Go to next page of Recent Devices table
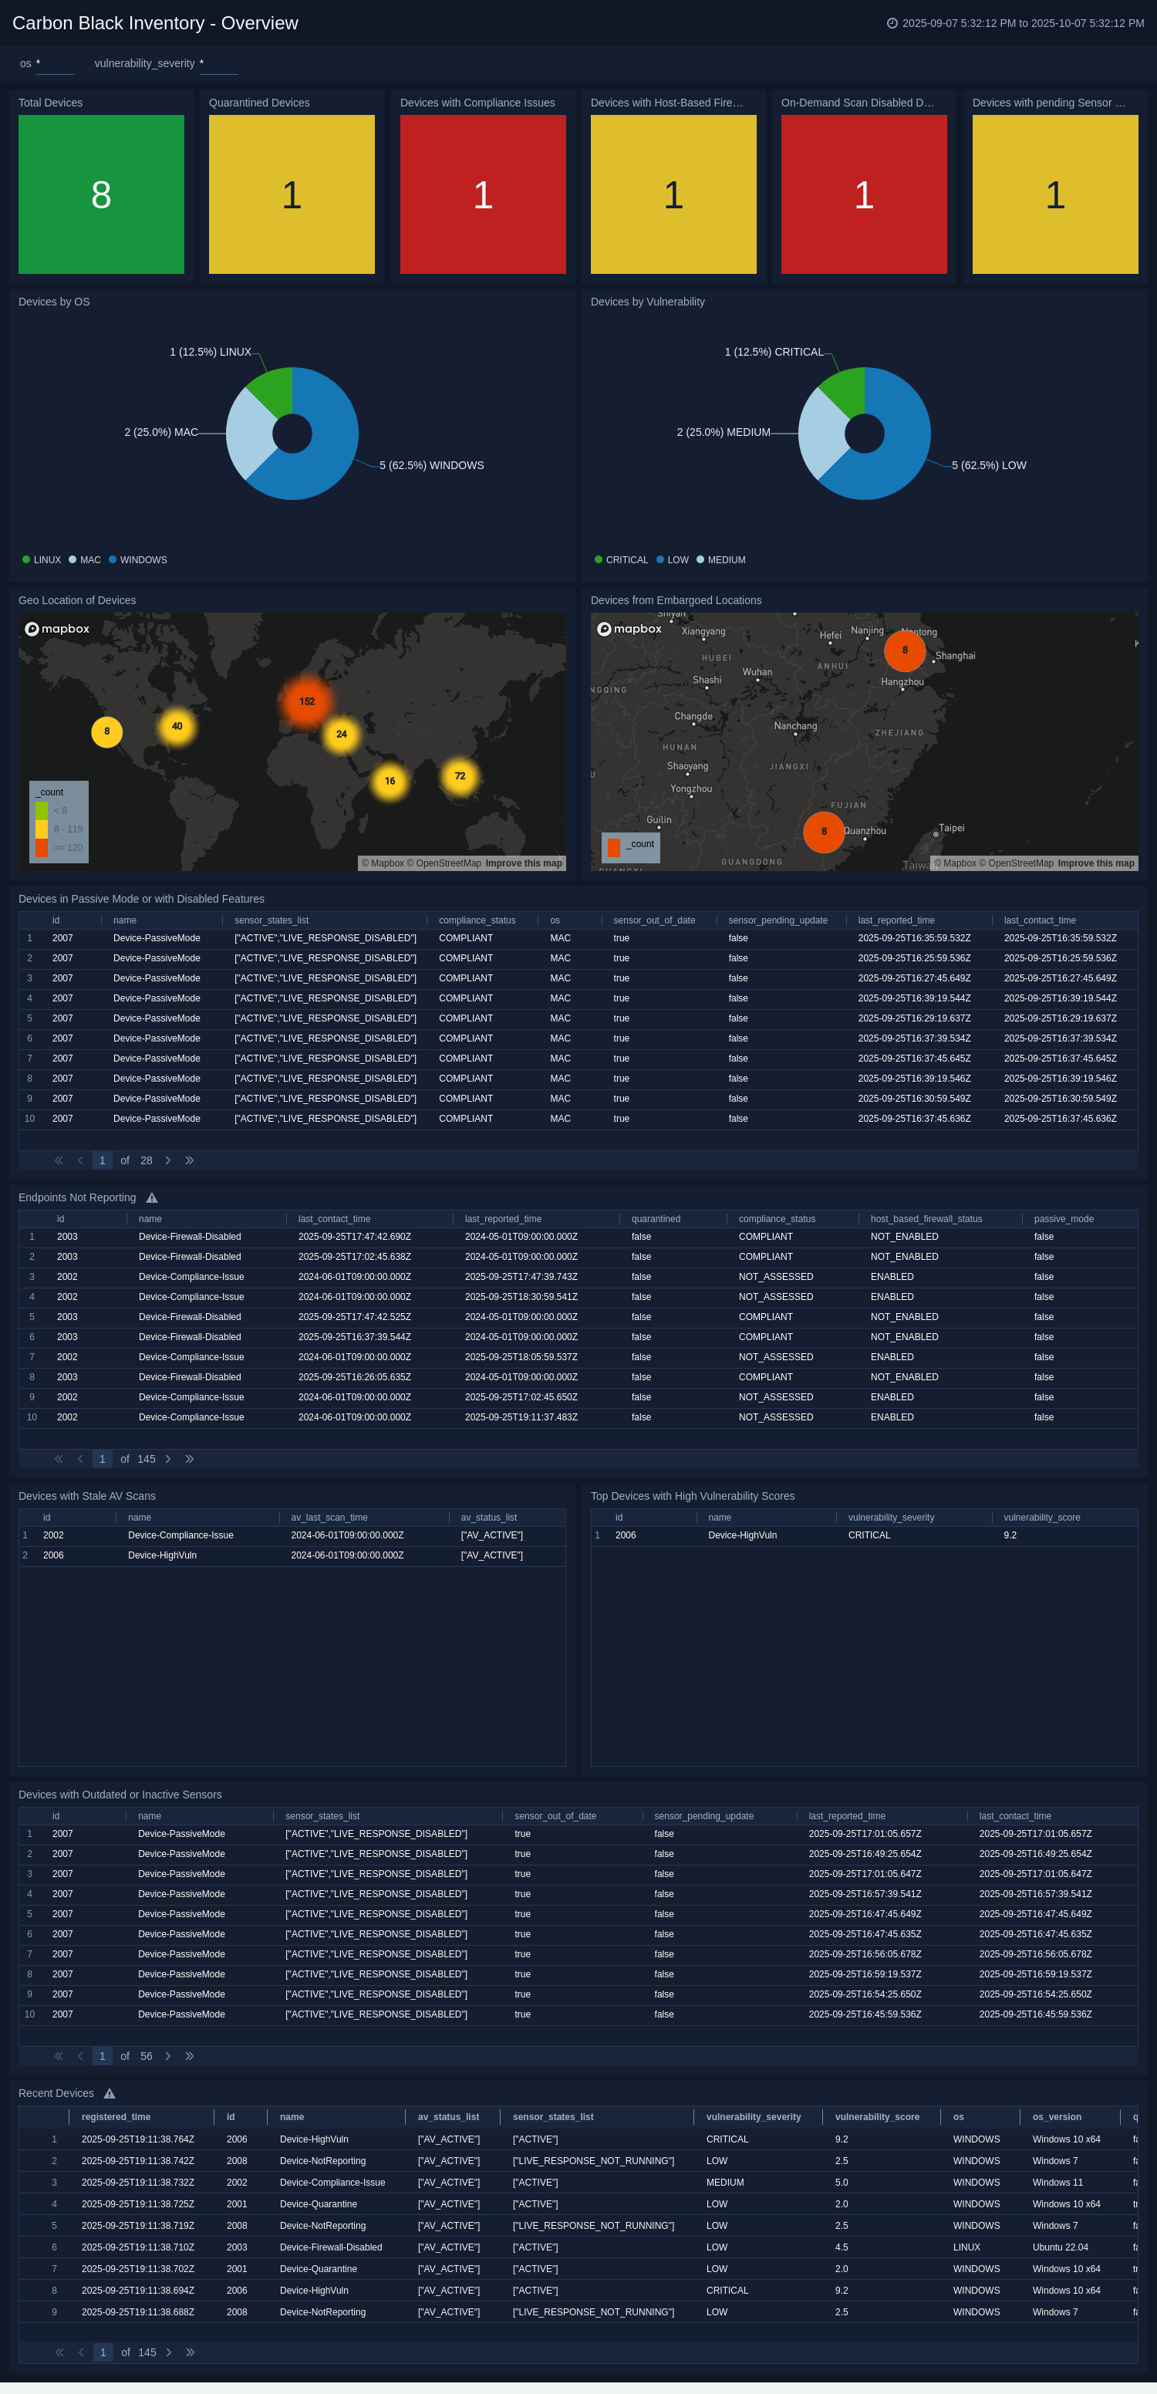The image size is (1157, 2394). (x=169, y=2352)
